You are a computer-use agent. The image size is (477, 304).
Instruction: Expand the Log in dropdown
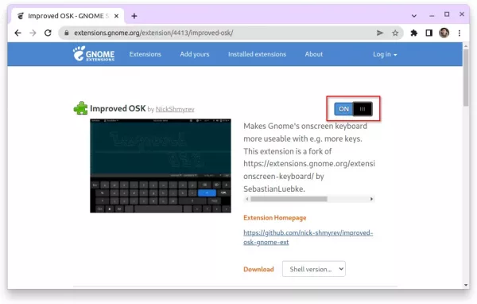385,54
